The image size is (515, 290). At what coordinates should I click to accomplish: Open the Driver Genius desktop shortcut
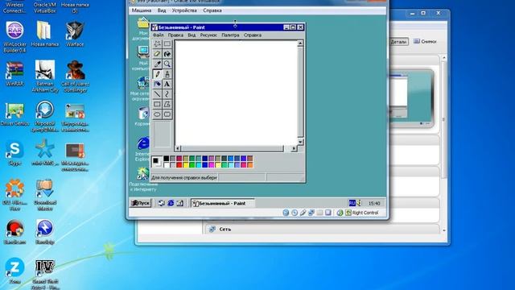tap(14, 114)
